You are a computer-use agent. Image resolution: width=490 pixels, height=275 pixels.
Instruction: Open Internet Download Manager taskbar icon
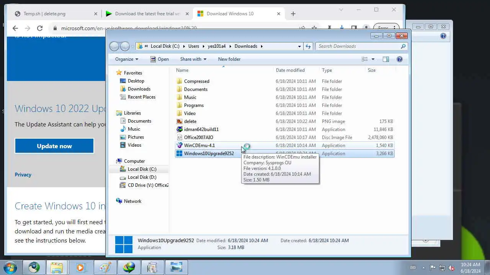pyautogui.click(x=129, y=267)
